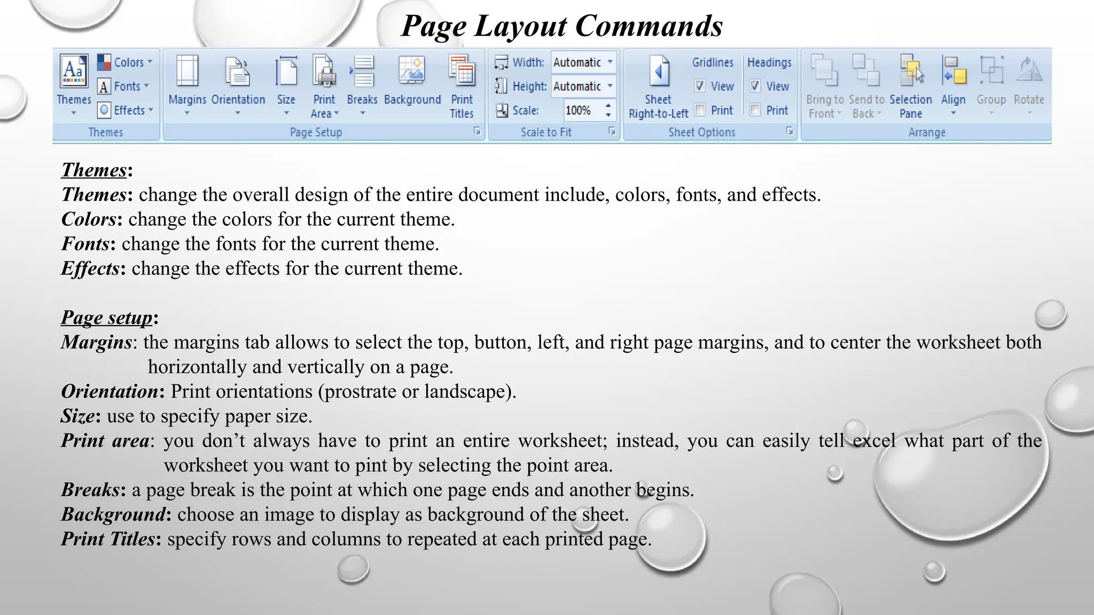The height and width of the screenshot is (615, 1094).
Task: Click the Print Titles icon
Action: [x=462, y=70]
